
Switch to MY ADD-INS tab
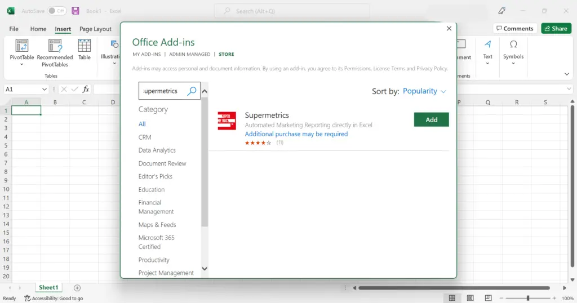tap(147, 54)
